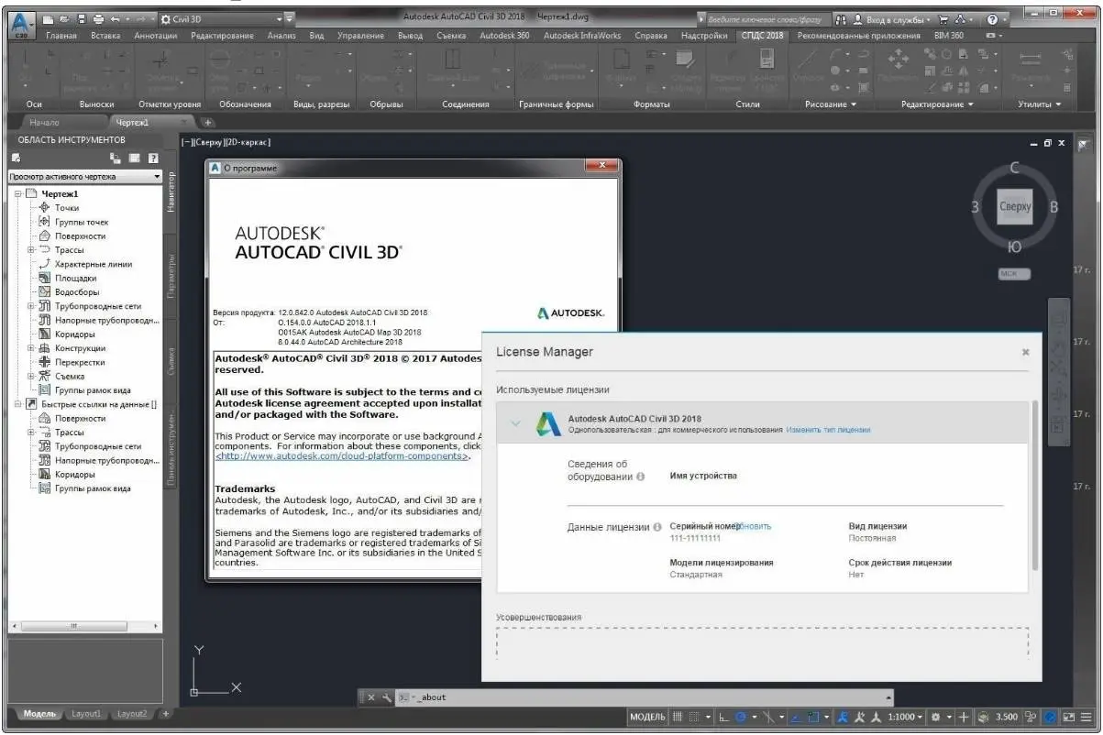Toggle the hardware acceleration icon in status bar
Image resolution: width=1103 pixels, height=735 pixels.
click(x=1049, y=717)
